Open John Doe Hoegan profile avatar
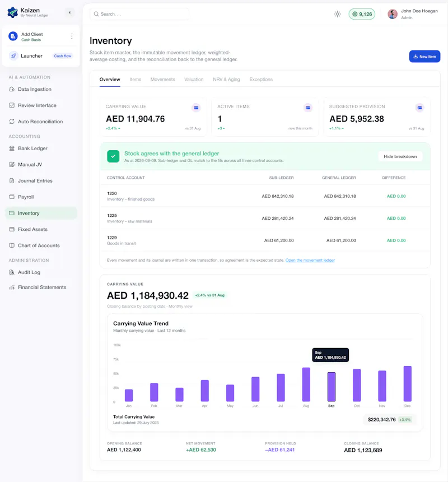Viewport: 448px width, 482px height. (393, 14)
